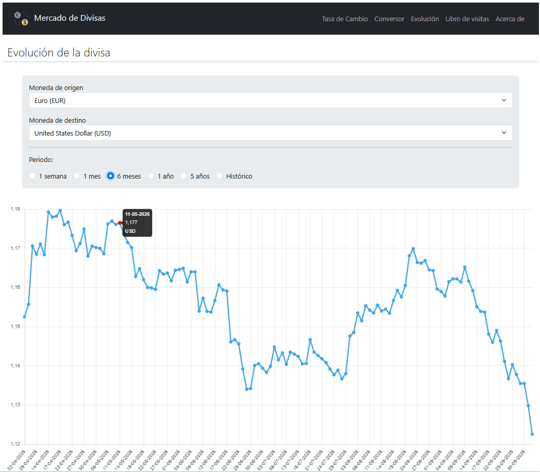Switch period to 1 año

151,176
